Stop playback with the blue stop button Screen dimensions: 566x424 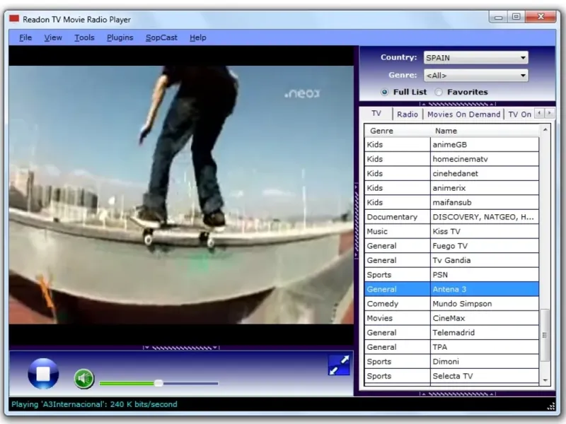[x=43, y=374]
